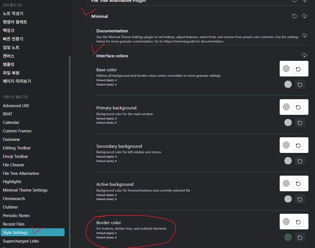Export Minimal section settings via cloud icon

tap(305, 16)
